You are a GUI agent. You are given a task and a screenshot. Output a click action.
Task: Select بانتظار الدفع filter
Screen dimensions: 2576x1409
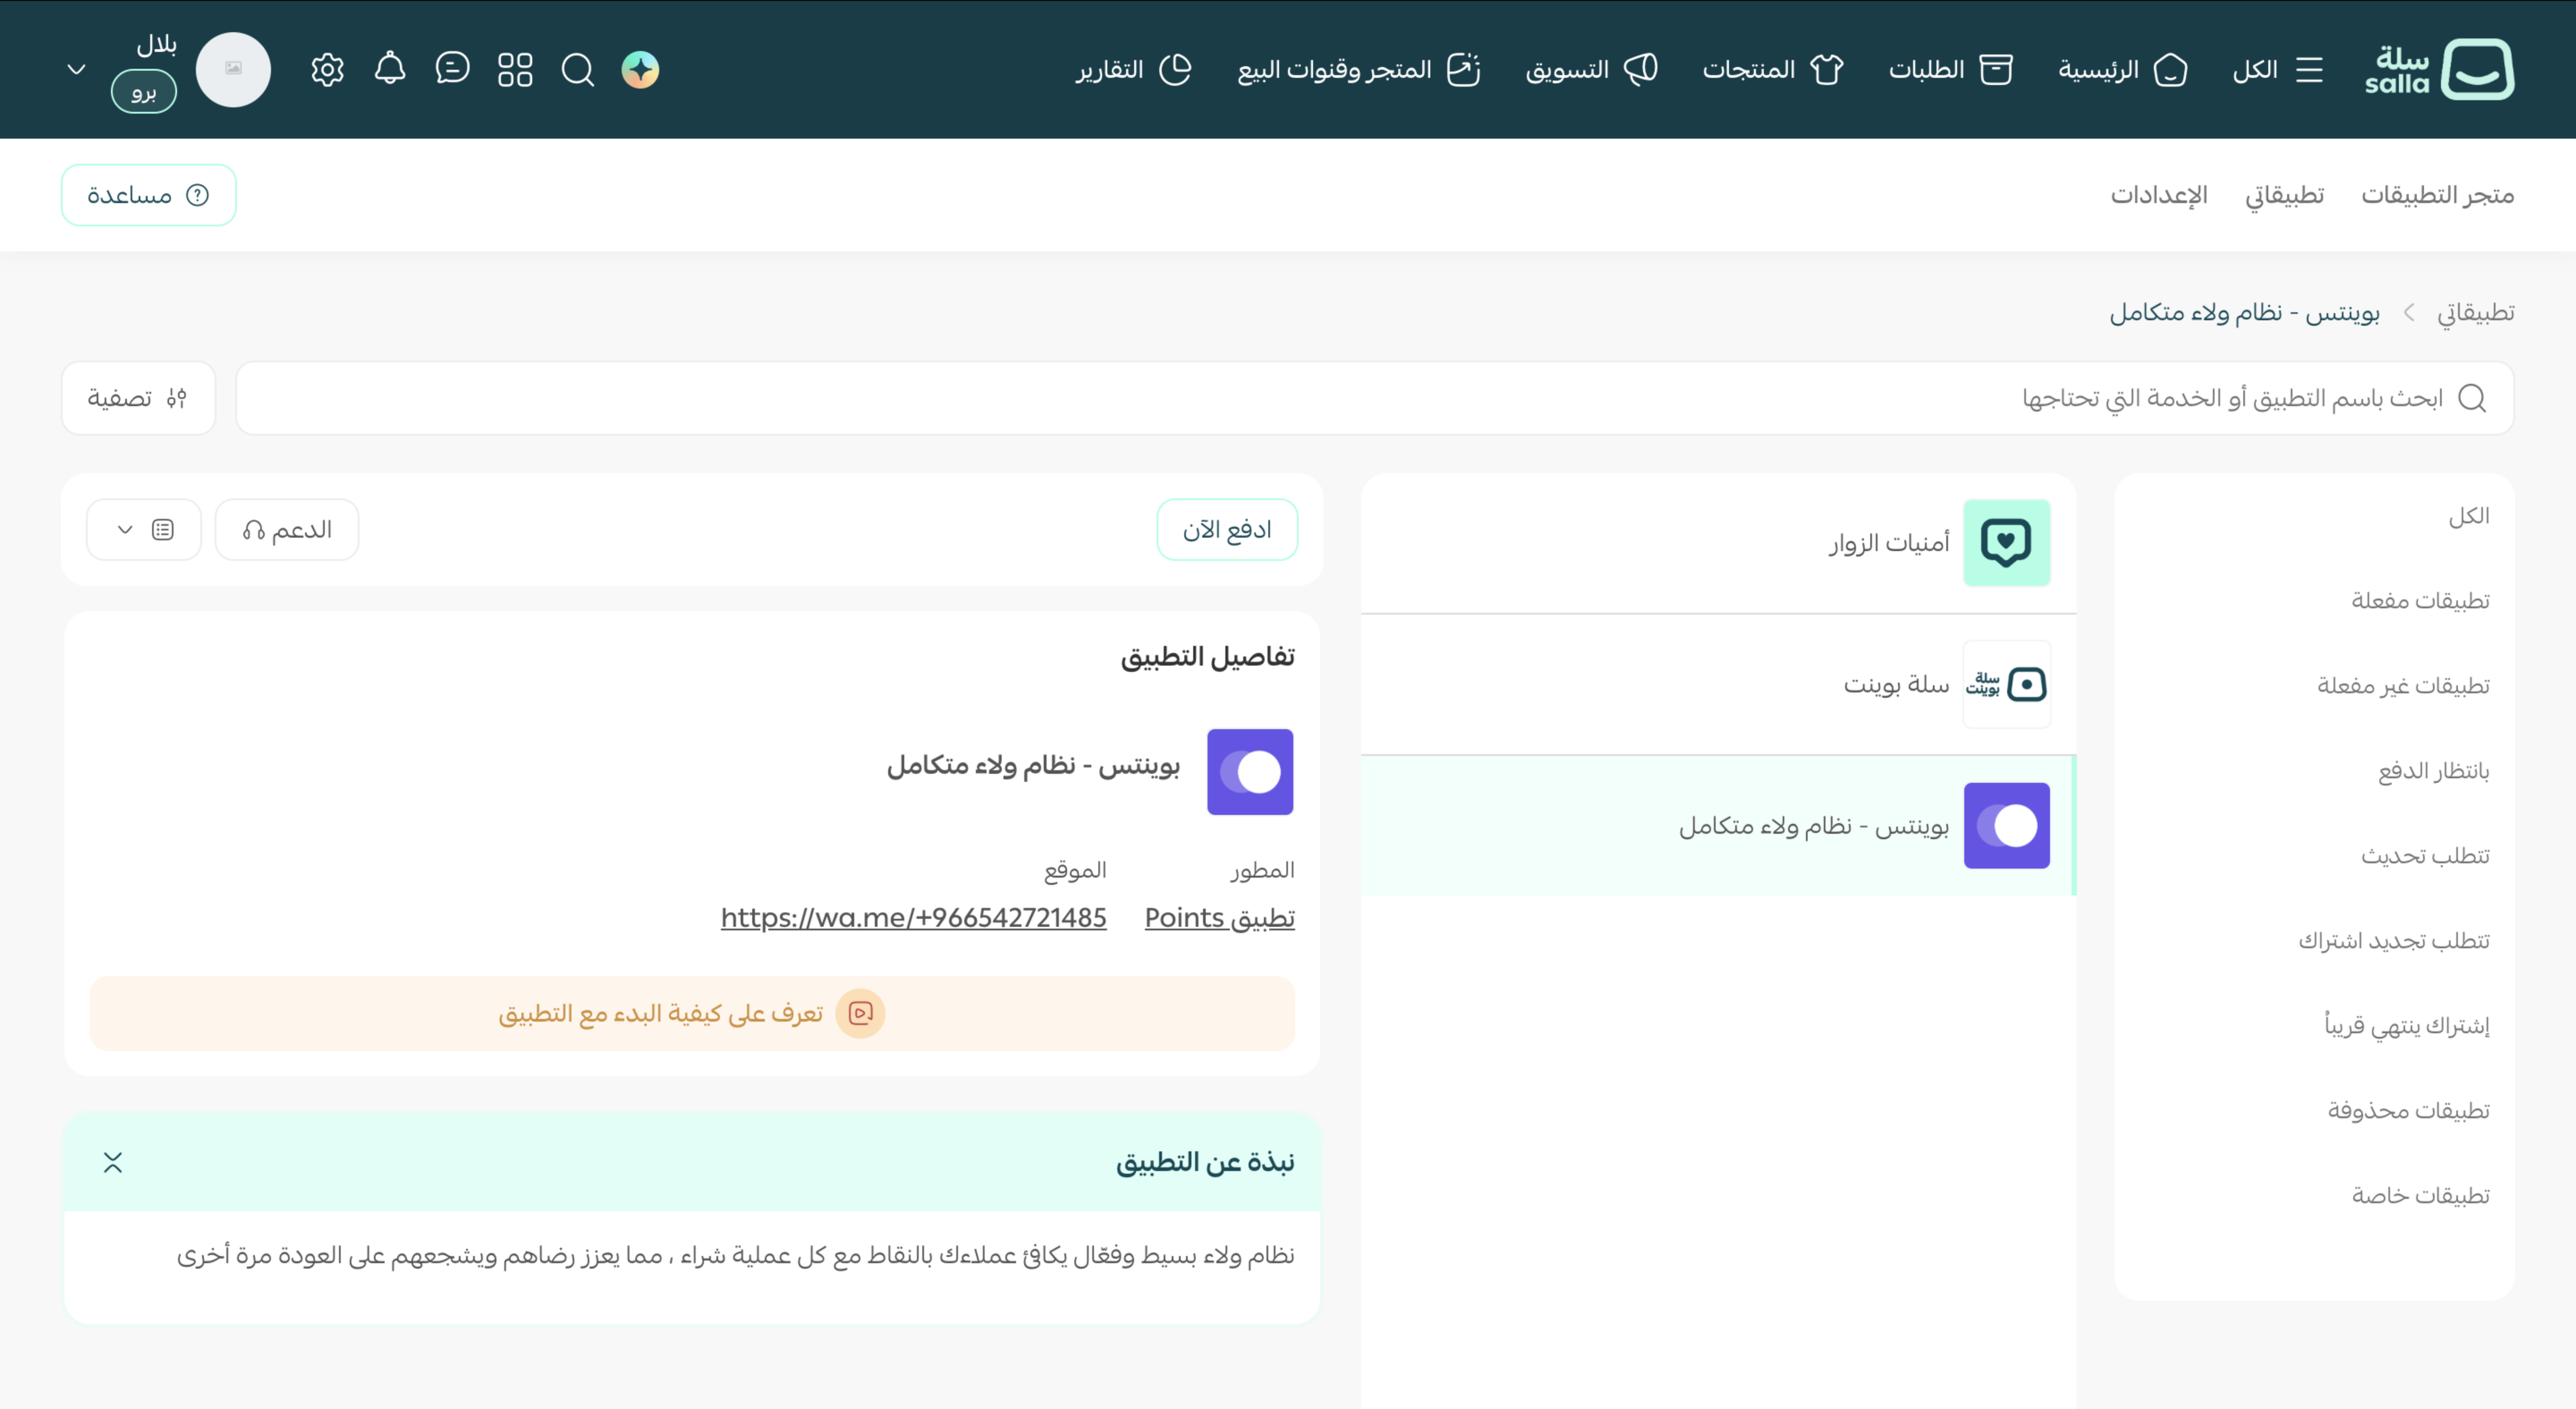[x=2433, y=771]
